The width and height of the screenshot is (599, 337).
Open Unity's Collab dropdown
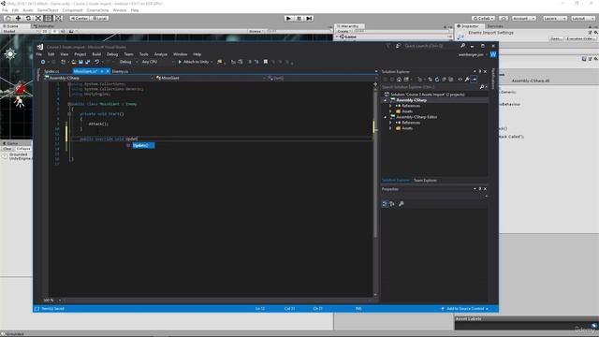click(483, 19)
